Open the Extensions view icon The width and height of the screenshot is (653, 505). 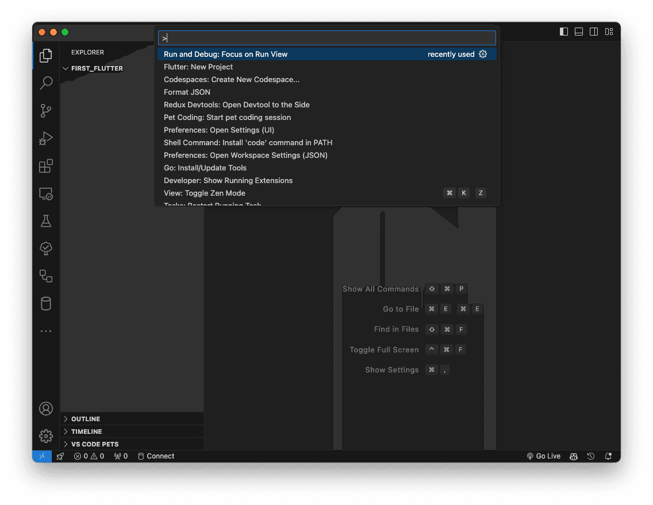click(46, 166)
